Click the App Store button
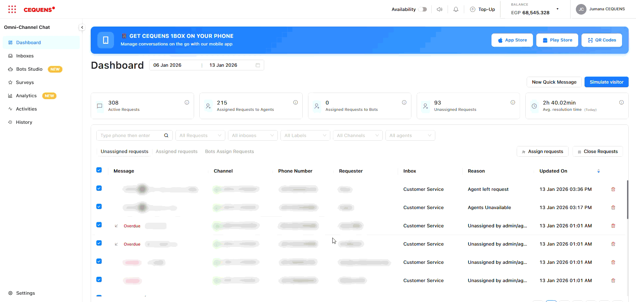The width and height of the screenshot is (636, 302). 512,40
